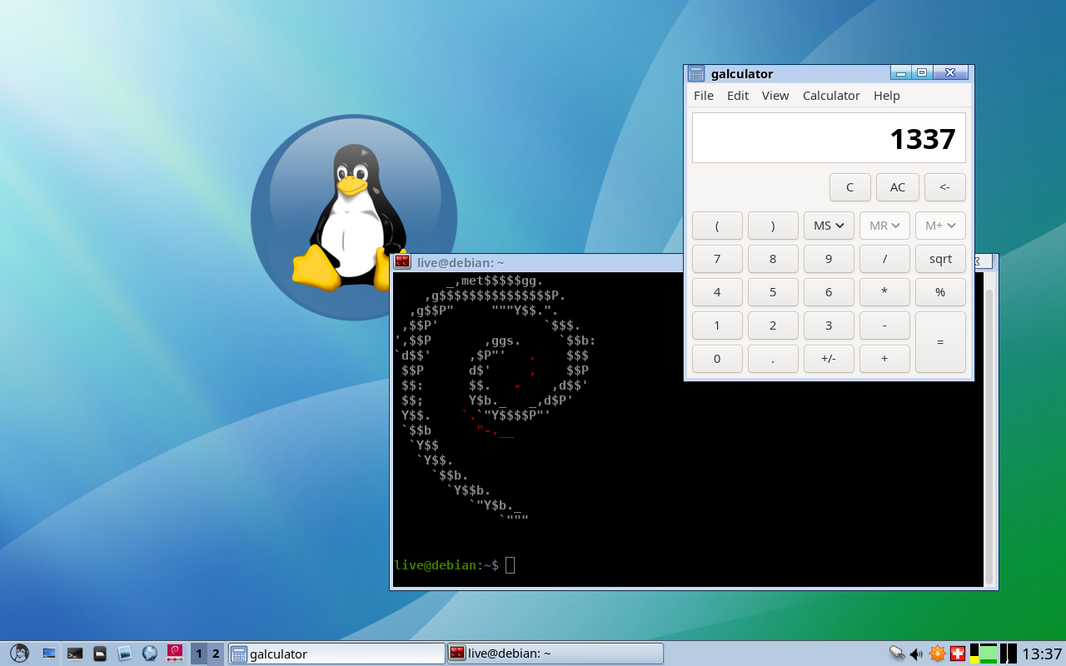Click the black network traffic monitor
Screen dimensions: 1066x666
coord(1009,654)
